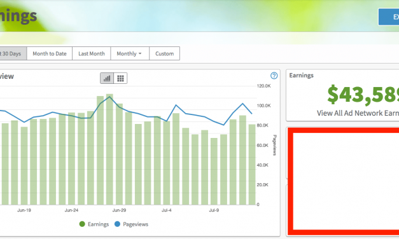
Task: Open View All Ad Network Earnings link
Action: (x=358, y=113)
